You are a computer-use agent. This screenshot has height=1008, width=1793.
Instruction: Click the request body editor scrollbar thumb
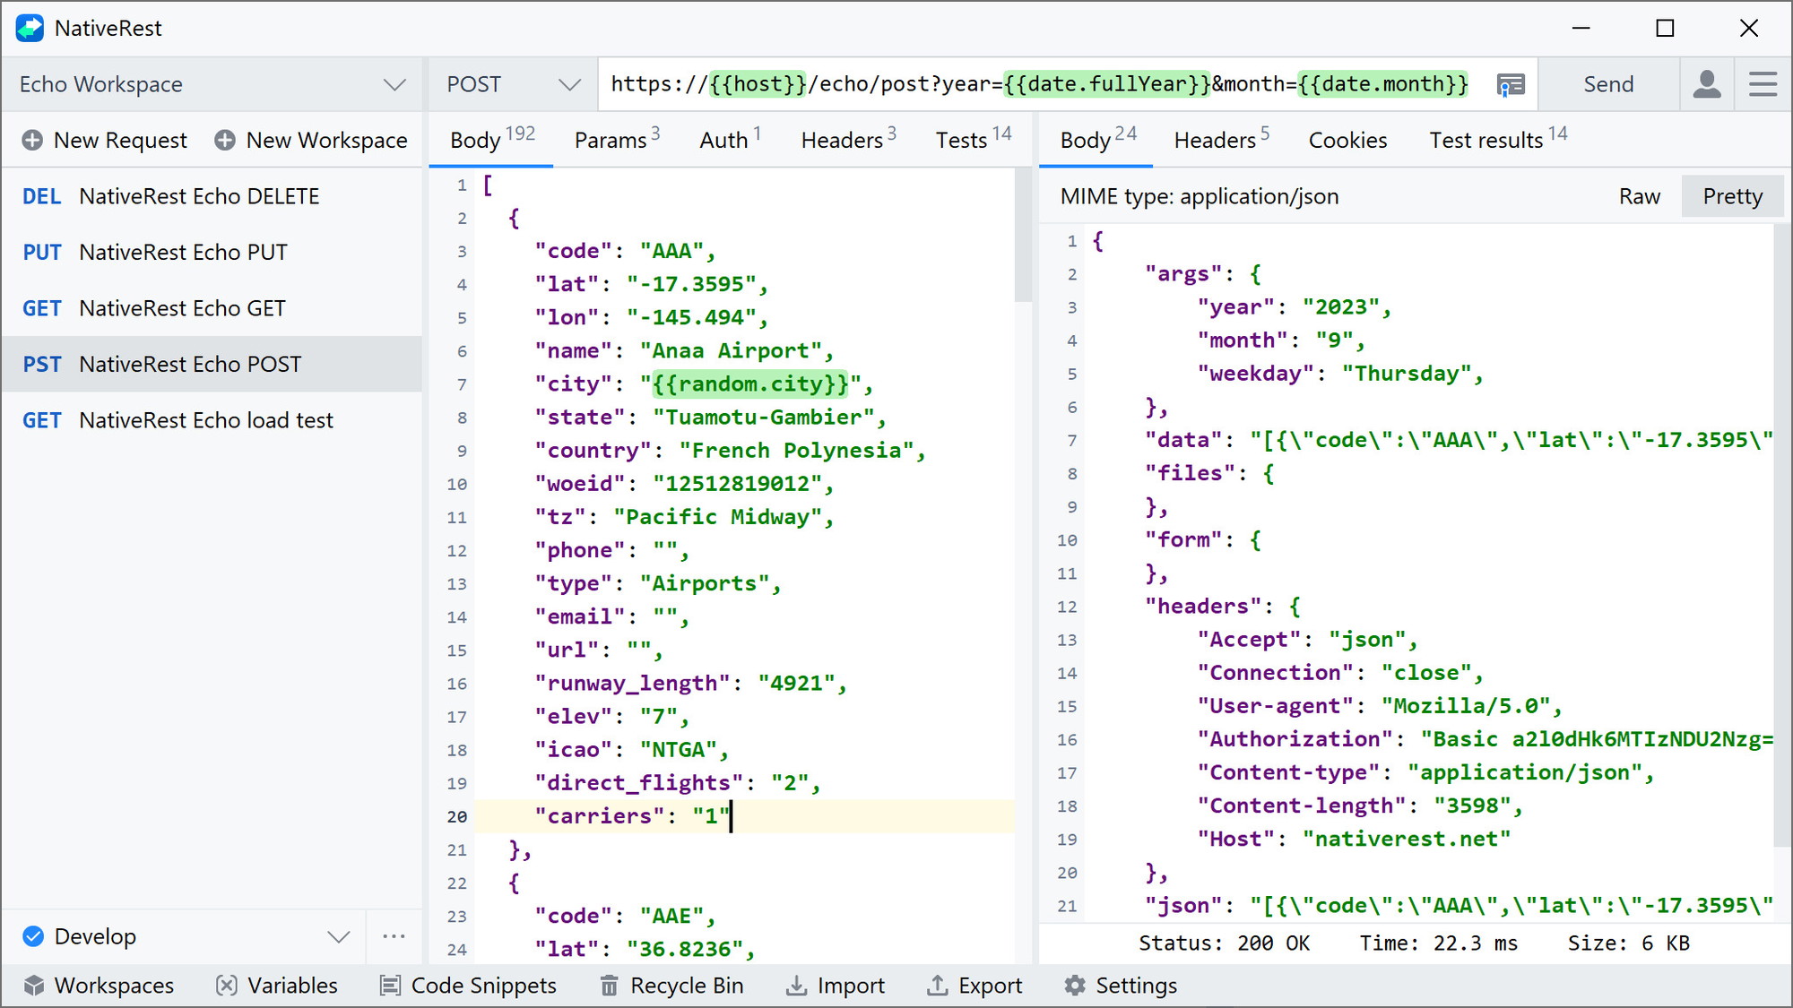coord(1023,236)
